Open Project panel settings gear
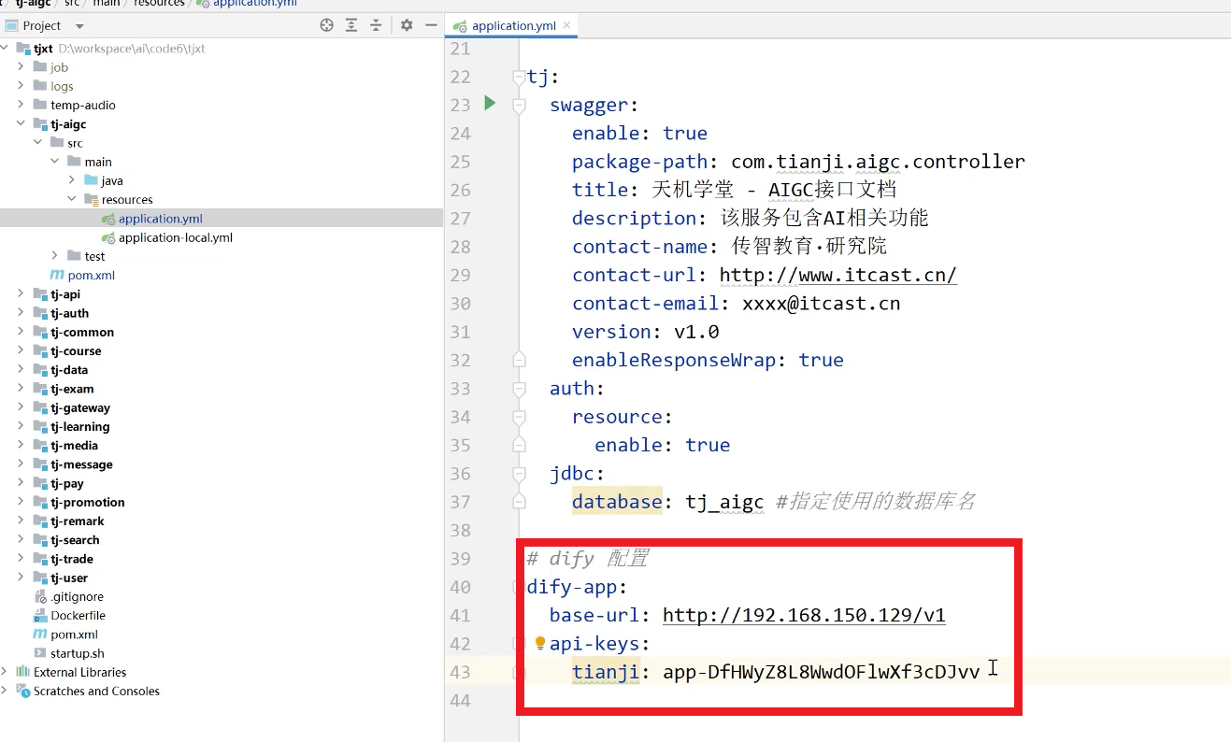The height and width of the screenshot is (742, 1231). [407, 25]
